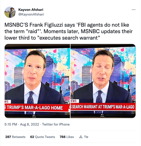View the 287 Retweets list
This screenshot has height=146, width=141.
tap(15, 137)
